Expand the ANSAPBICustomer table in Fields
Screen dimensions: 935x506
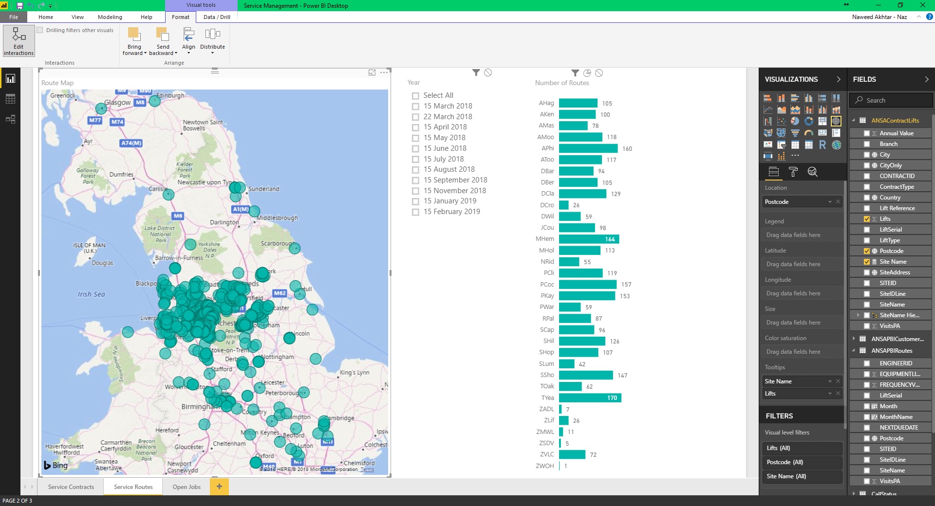pyautogui.click(x=854, y=339)
